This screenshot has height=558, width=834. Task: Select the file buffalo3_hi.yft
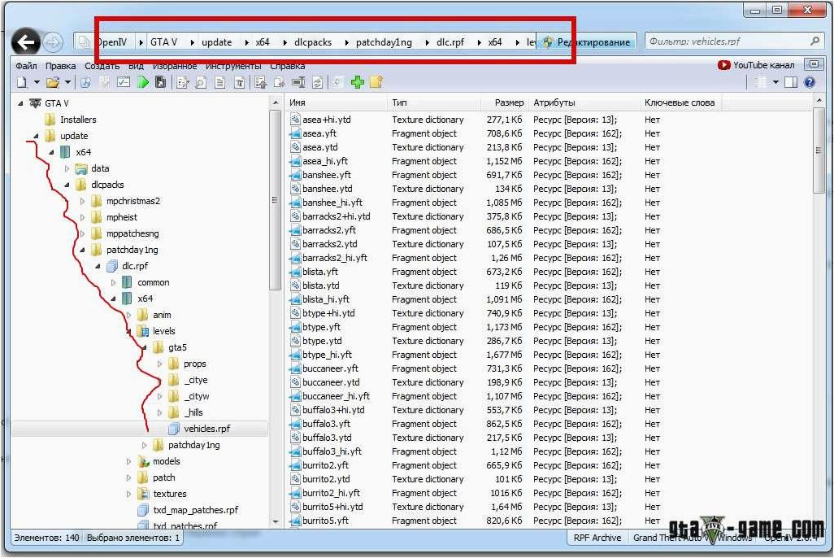pos(332,452)
